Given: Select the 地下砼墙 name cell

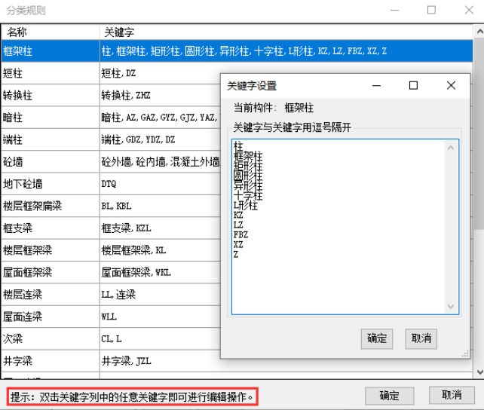Looking at the screenshot, I should point(51,184).
